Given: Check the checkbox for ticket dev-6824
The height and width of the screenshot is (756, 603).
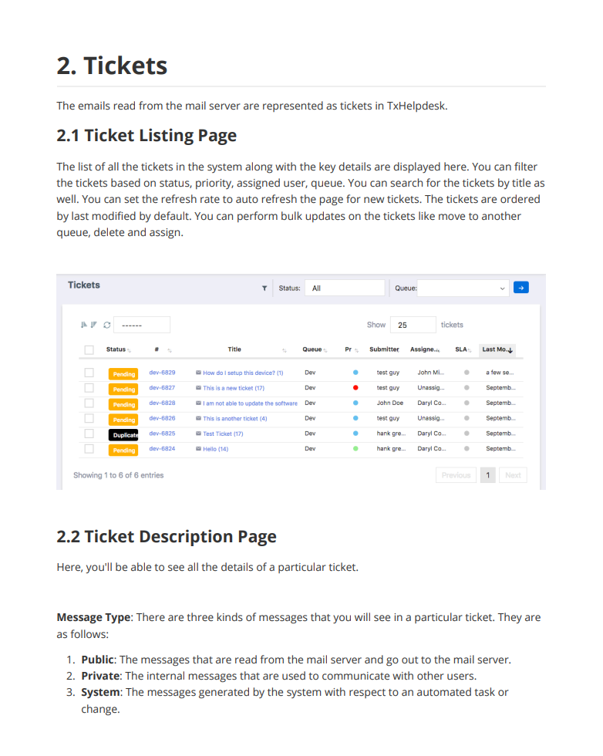Looking at the screenshot, I should coord(89,449).
